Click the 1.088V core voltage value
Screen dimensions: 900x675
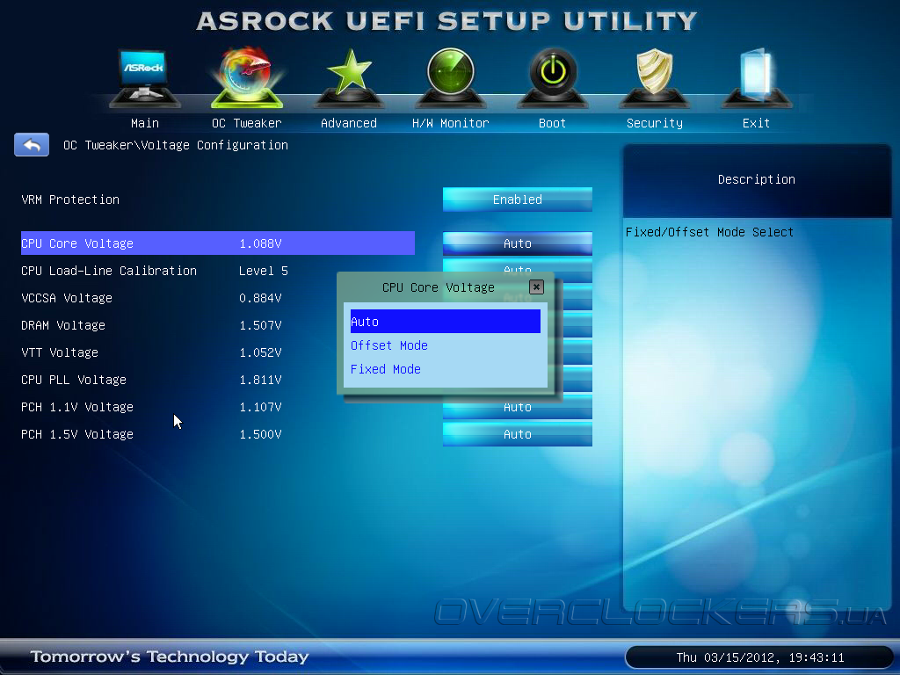[x=260, y=244]
